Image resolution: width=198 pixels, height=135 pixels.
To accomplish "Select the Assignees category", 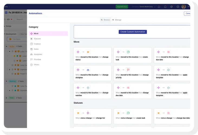I will 48,54.
